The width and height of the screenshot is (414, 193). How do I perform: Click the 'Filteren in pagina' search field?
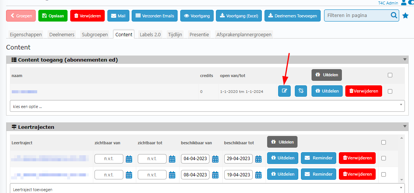(x=357, y=16)
